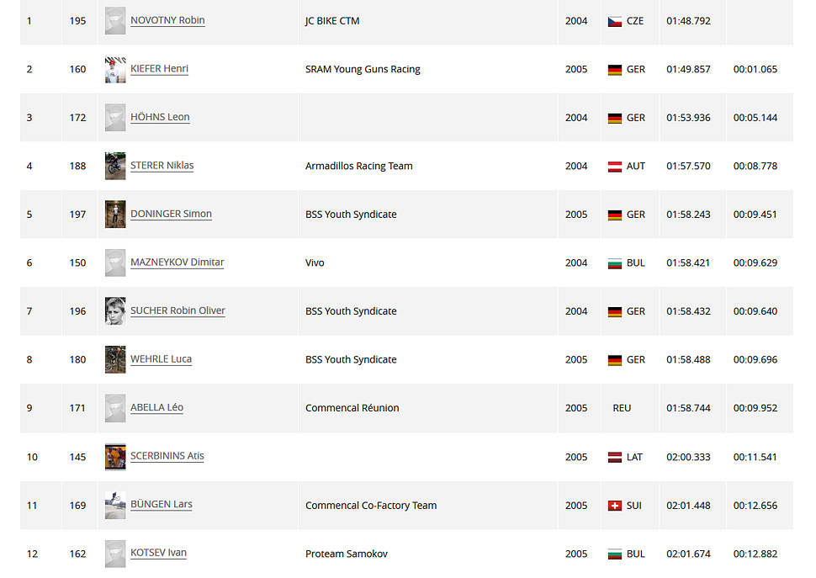
Task: Click DONINGER Simon's photo thumbnail
Action: (x=115, y=215)
